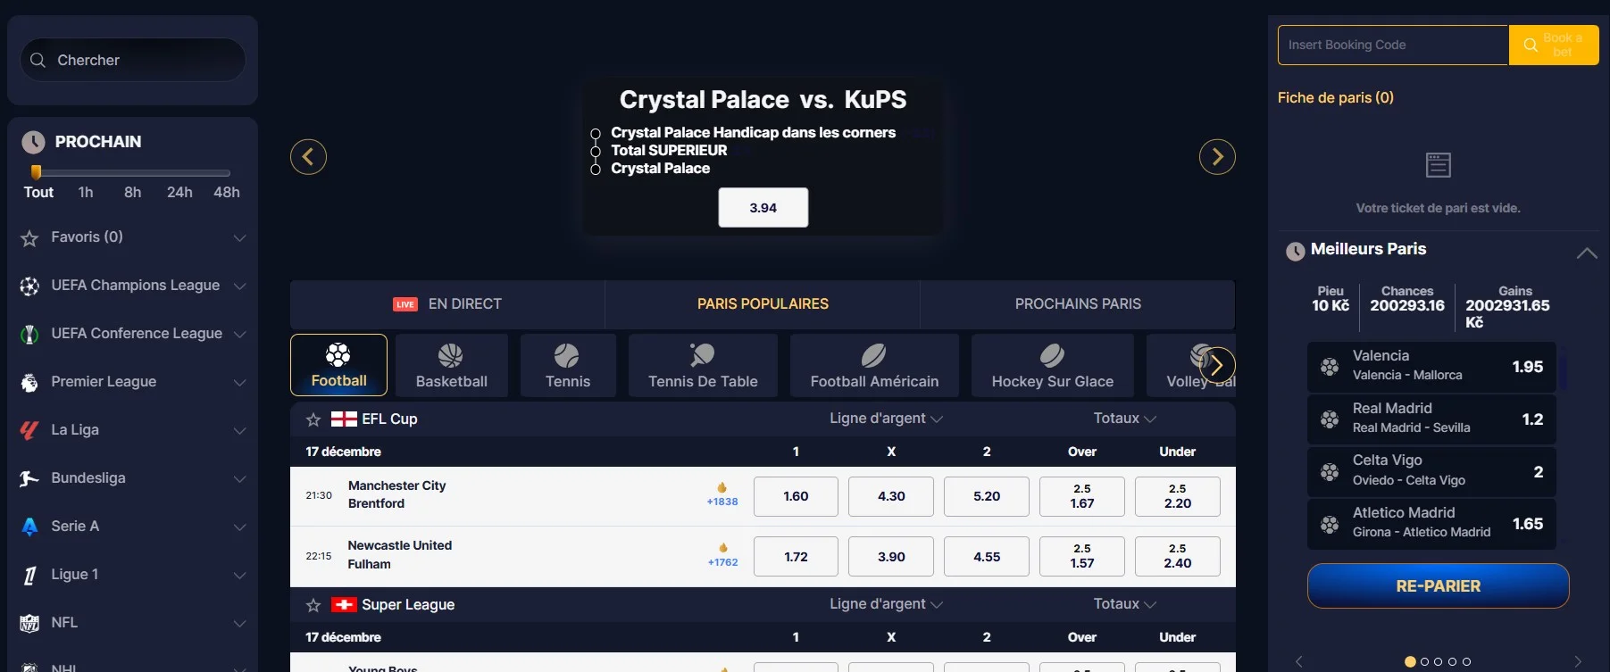Bet on Manchester City at 1.60
Image resolution: width=1610 pixels, height=672 pixels.
pos(796,496)
